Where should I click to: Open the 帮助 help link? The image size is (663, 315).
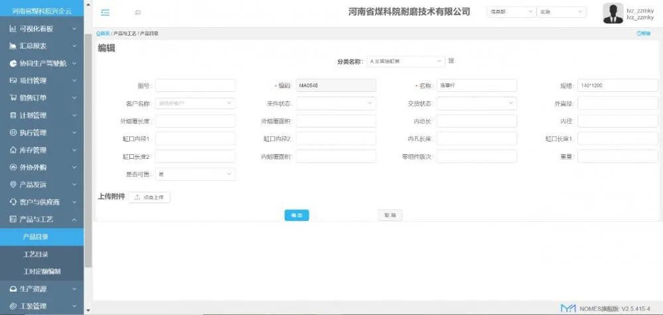tap(644, 33)
